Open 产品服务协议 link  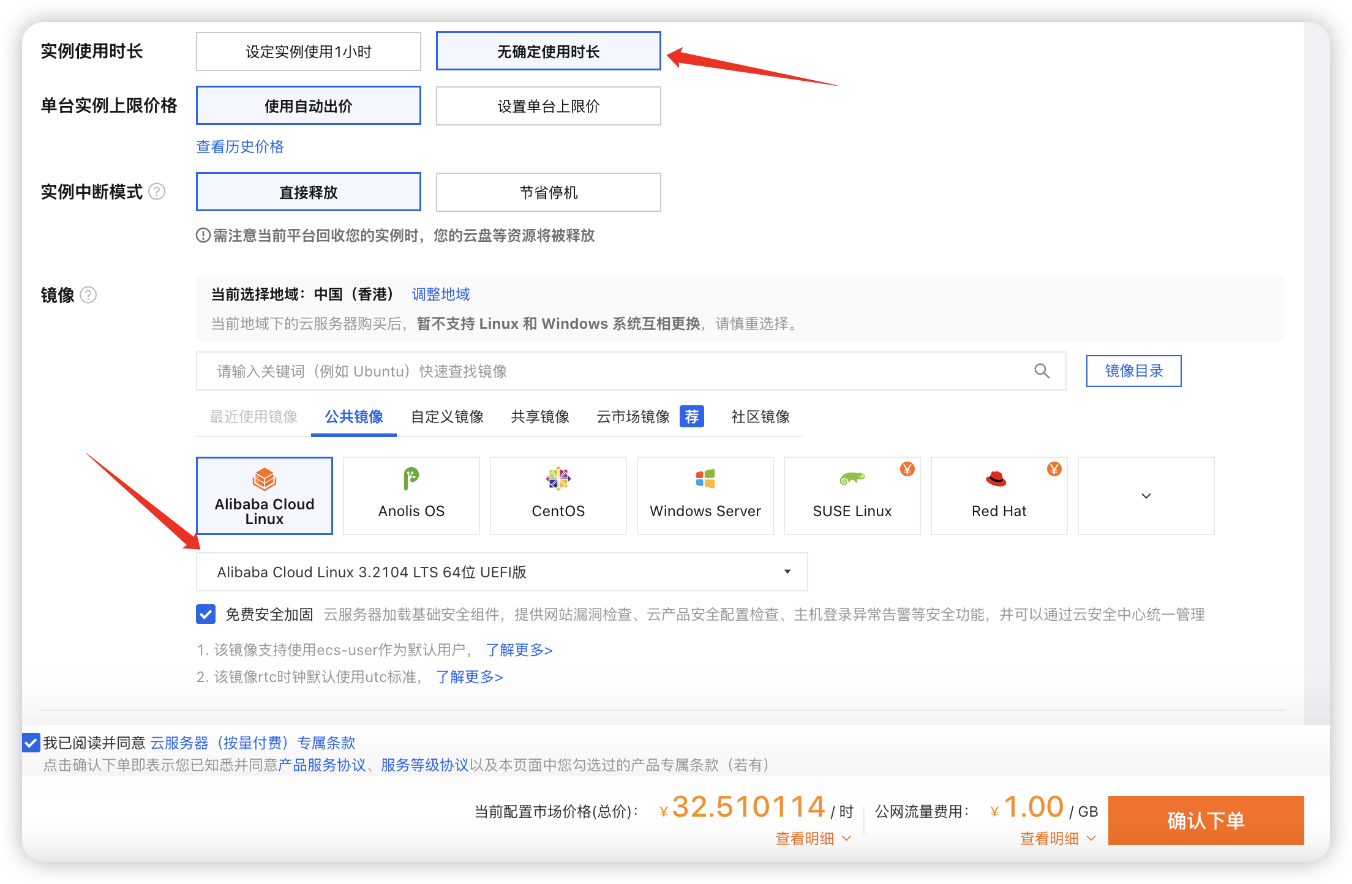tap(322, 765)
